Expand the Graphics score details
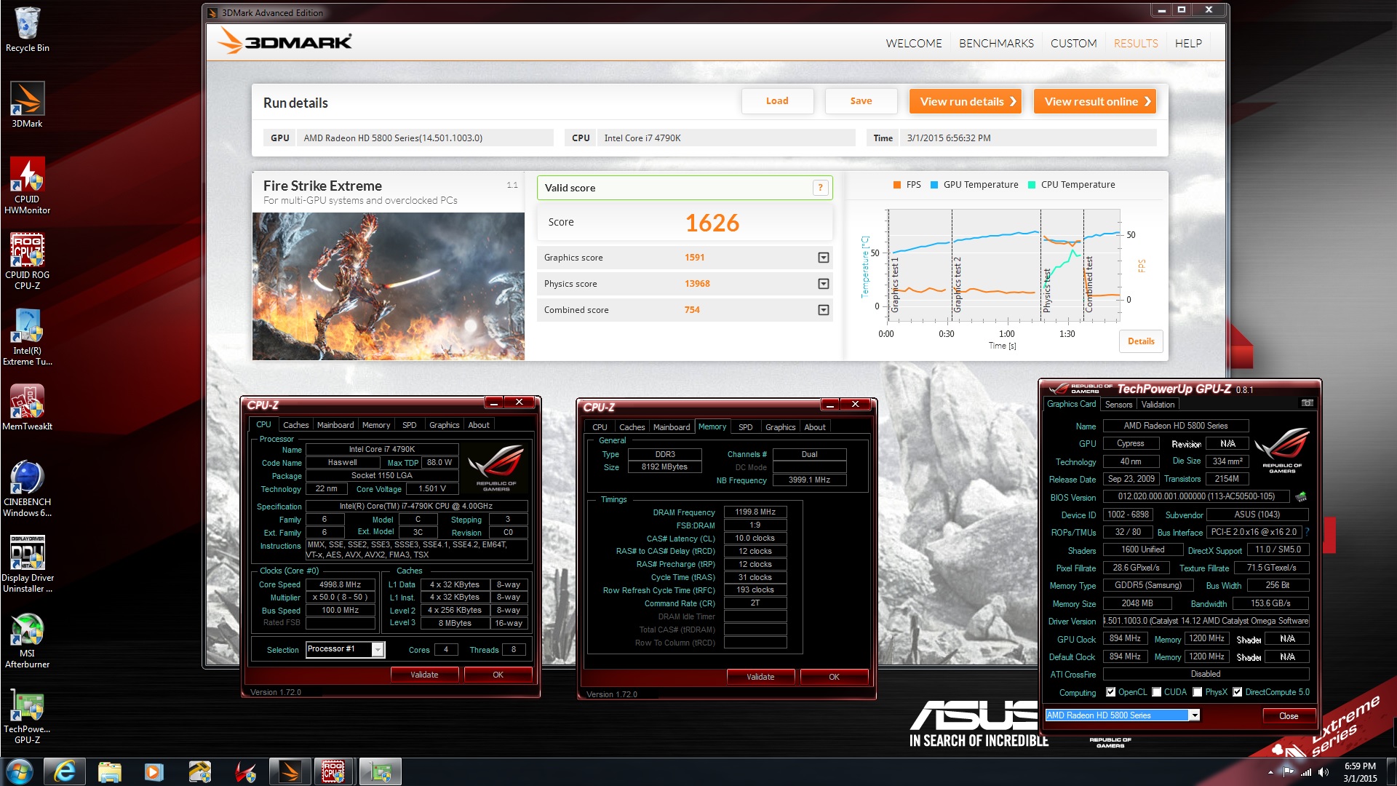Viewport: 1397px width, 786px height. 823,258
